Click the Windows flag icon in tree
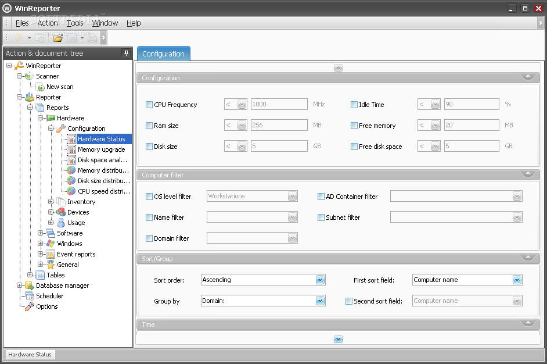 point(51,244)
